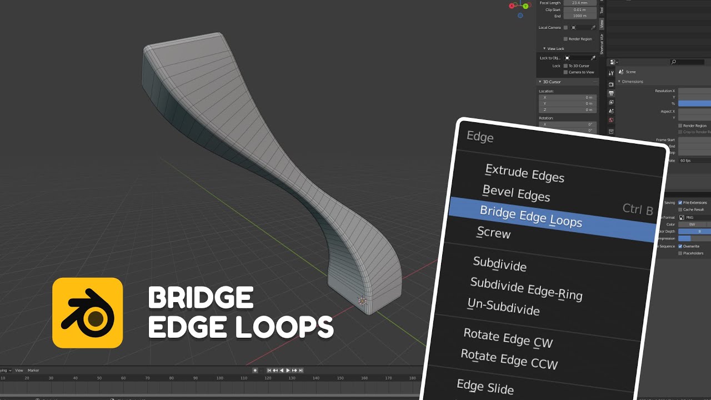Jump to previous keyframe in timeline
The width and height of the screenshot is (711, 400).
coord(276,371)
